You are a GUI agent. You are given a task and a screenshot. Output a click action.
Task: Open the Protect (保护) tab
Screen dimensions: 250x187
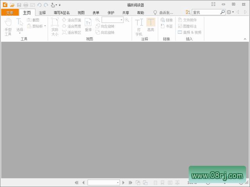(x=111, y=13)
